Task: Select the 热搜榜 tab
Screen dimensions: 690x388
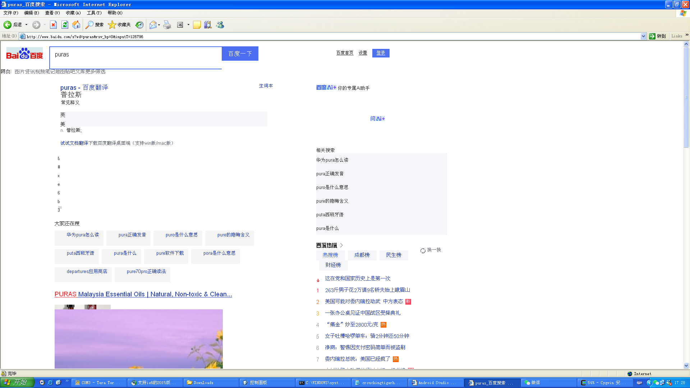Action: pyautogui.click(x=330, y=255)
